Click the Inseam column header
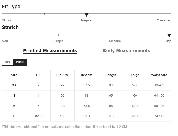This screenshot has width=178, height=136. (87, 75)
